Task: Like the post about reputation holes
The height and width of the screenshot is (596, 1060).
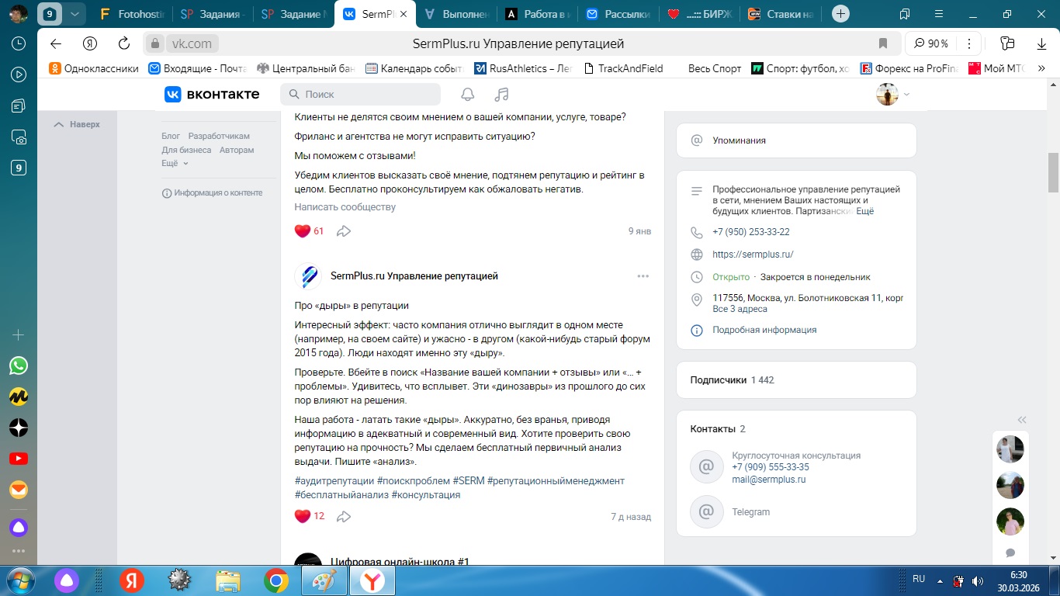Action: (303, 516)
